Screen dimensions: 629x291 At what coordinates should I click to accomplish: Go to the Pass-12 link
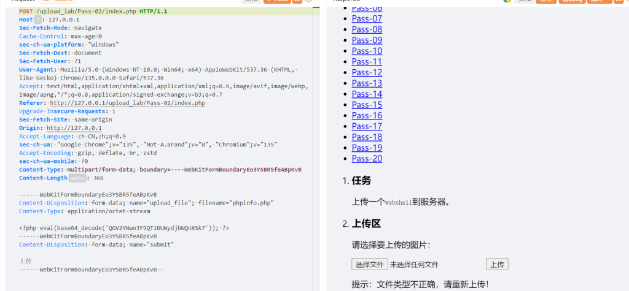coord(367,73)
